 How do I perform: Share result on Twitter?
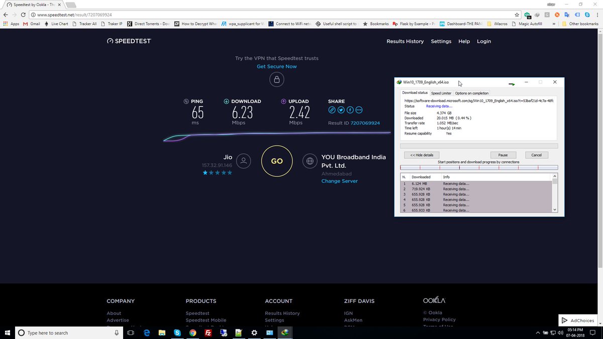pos(341,110)
